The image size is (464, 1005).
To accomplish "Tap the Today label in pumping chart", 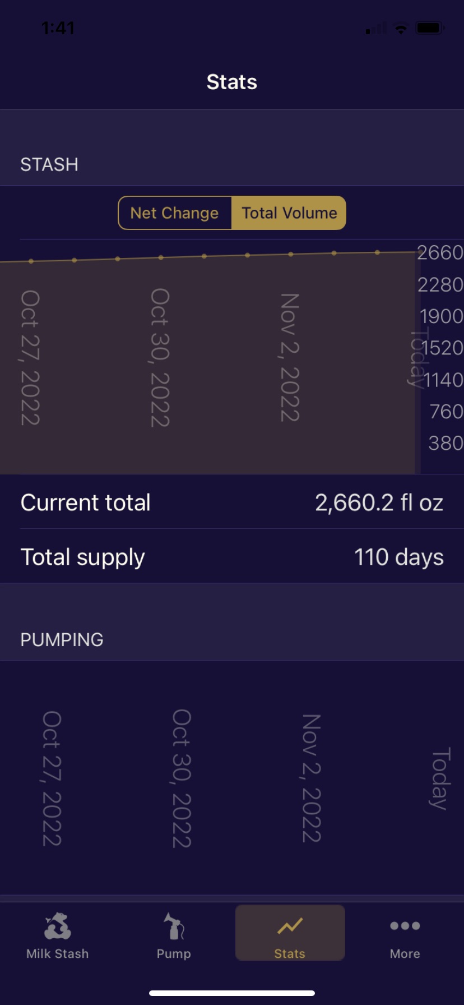I will pos(441,778).
